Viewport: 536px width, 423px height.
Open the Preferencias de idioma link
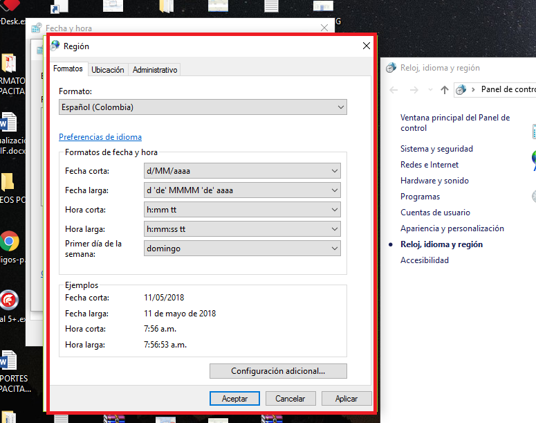click(x=100, y=137)
